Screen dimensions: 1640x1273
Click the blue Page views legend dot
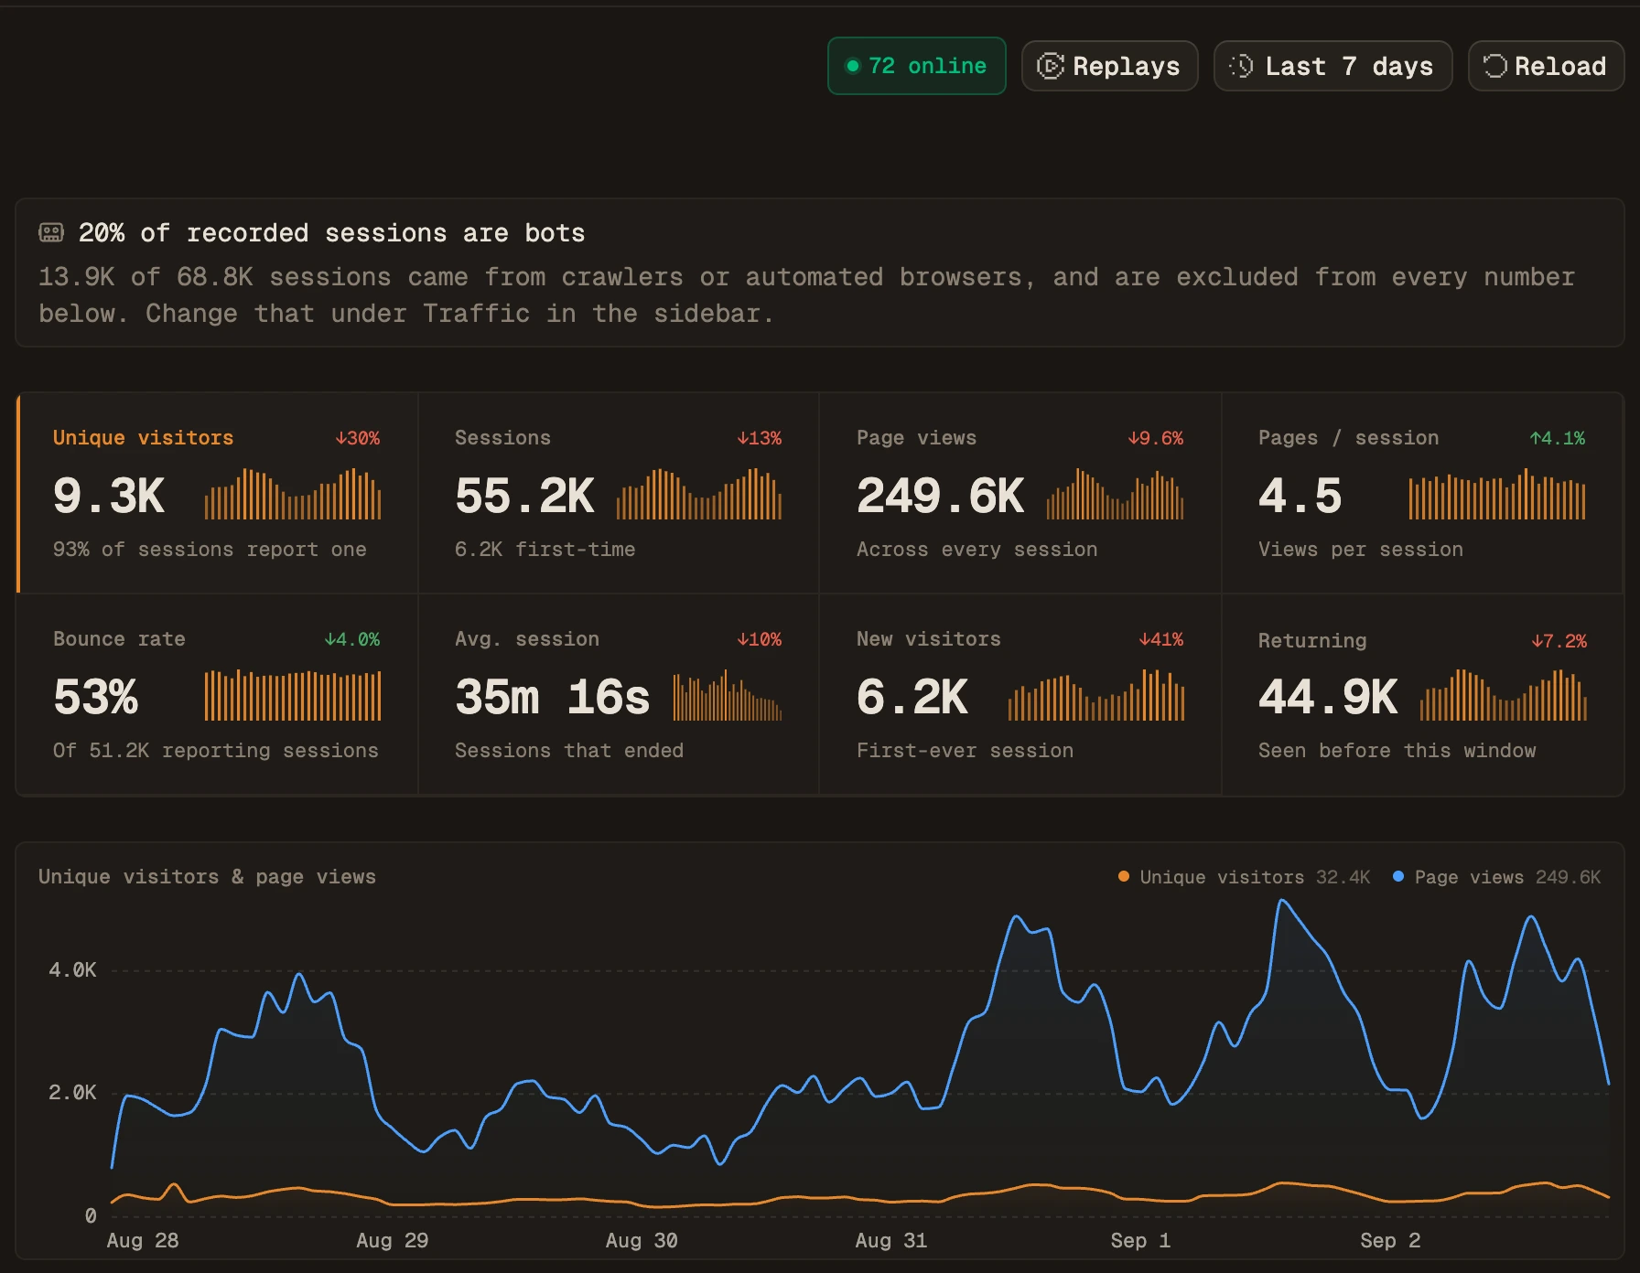[1398, 876]
